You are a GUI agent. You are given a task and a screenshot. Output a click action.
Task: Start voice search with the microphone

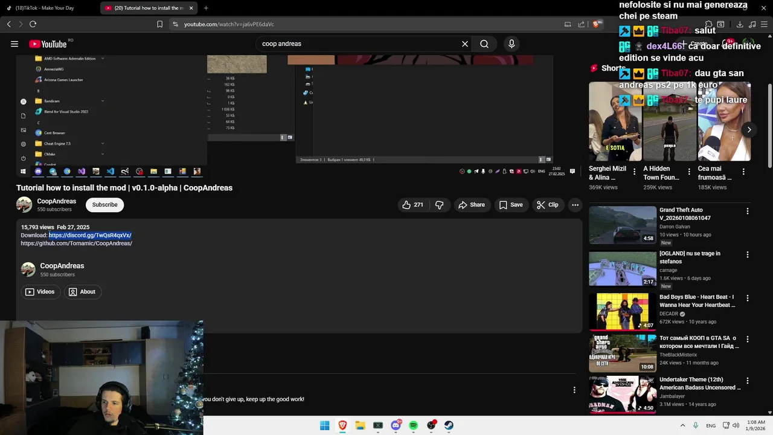(512, 43)
